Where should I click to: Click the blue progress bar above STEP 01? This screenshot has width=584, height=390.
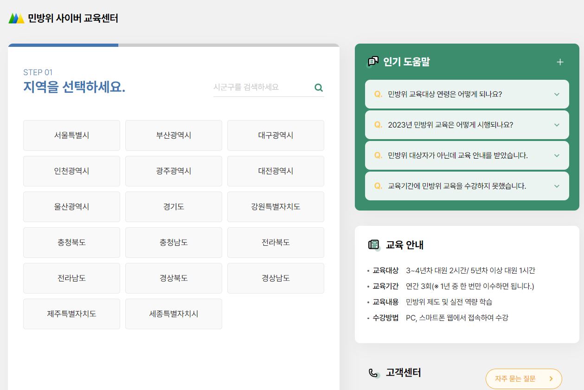pyautogui.click(x=63, y=45)
